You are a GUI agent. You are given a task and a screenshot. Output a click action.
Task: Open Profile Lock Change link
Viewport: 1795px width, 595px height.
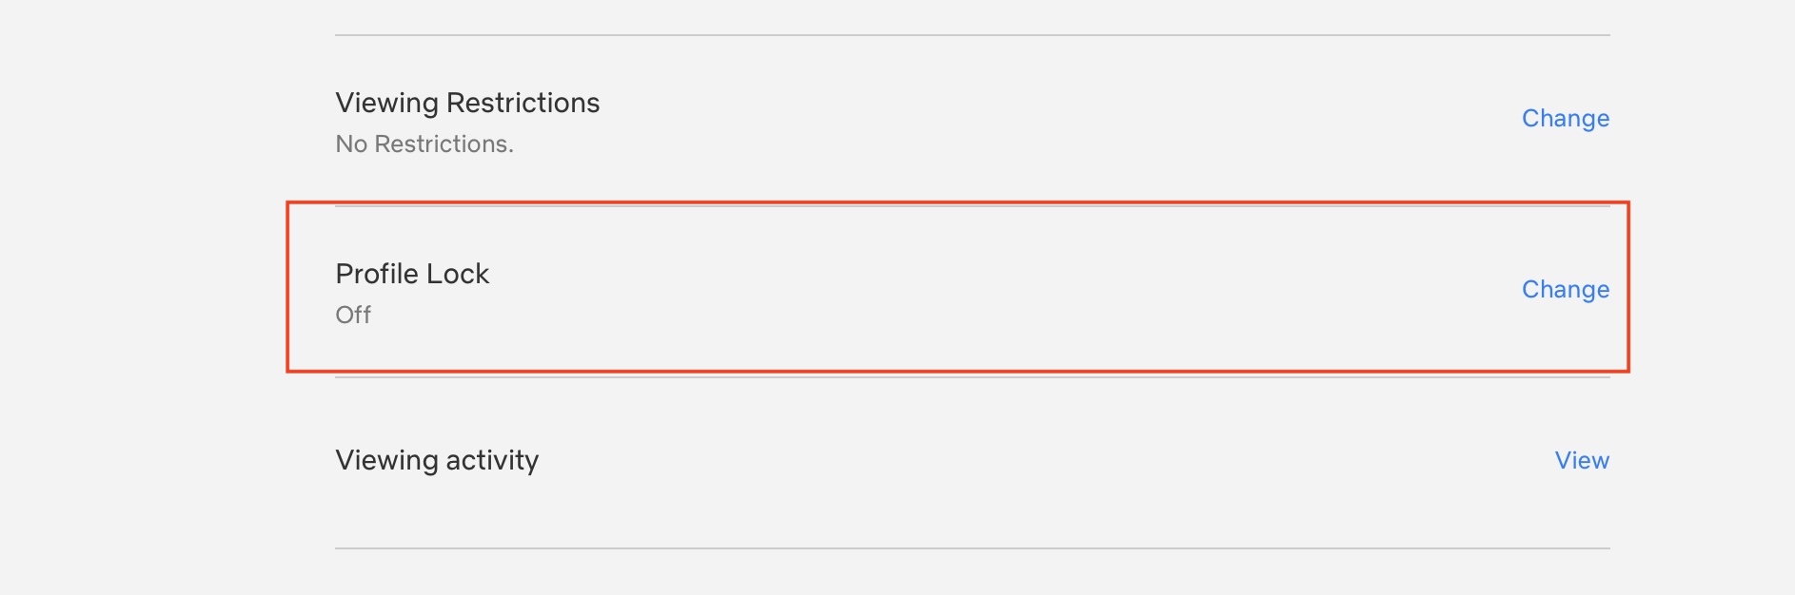point(1565,290)
